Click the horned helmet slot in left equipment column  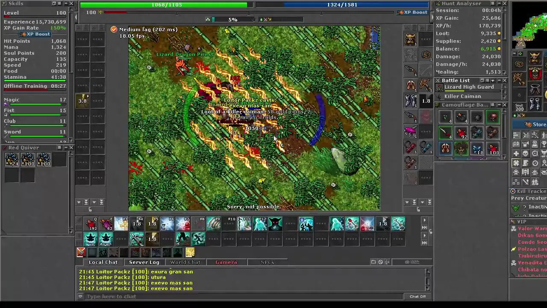click(x=411, y=39)
